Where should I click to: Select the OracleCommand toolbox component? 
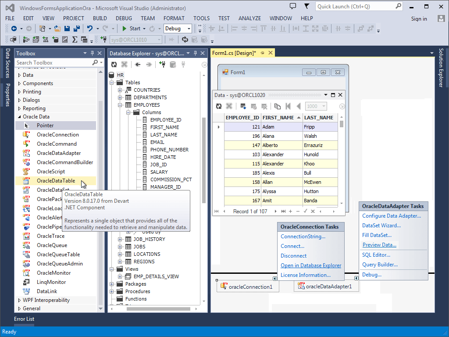57,144
